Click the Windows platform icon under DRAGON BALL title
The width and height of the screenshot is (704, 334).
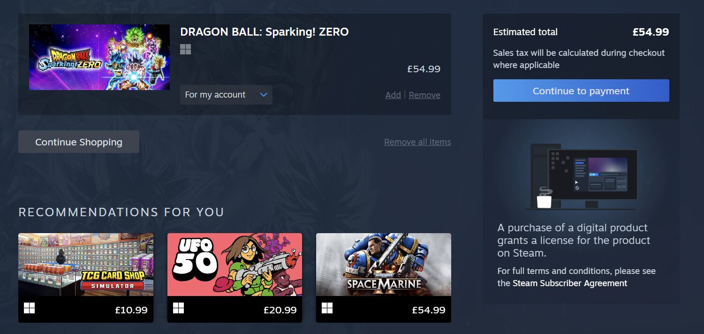pos(186,49)
